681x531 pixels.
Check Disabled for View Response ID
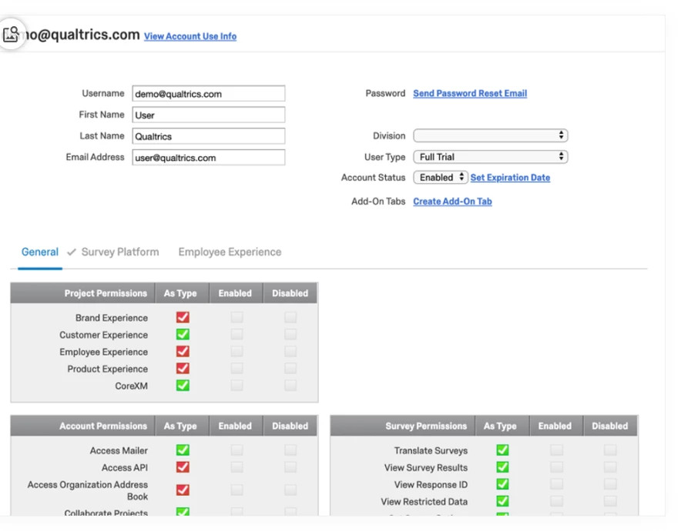(610, 484)
